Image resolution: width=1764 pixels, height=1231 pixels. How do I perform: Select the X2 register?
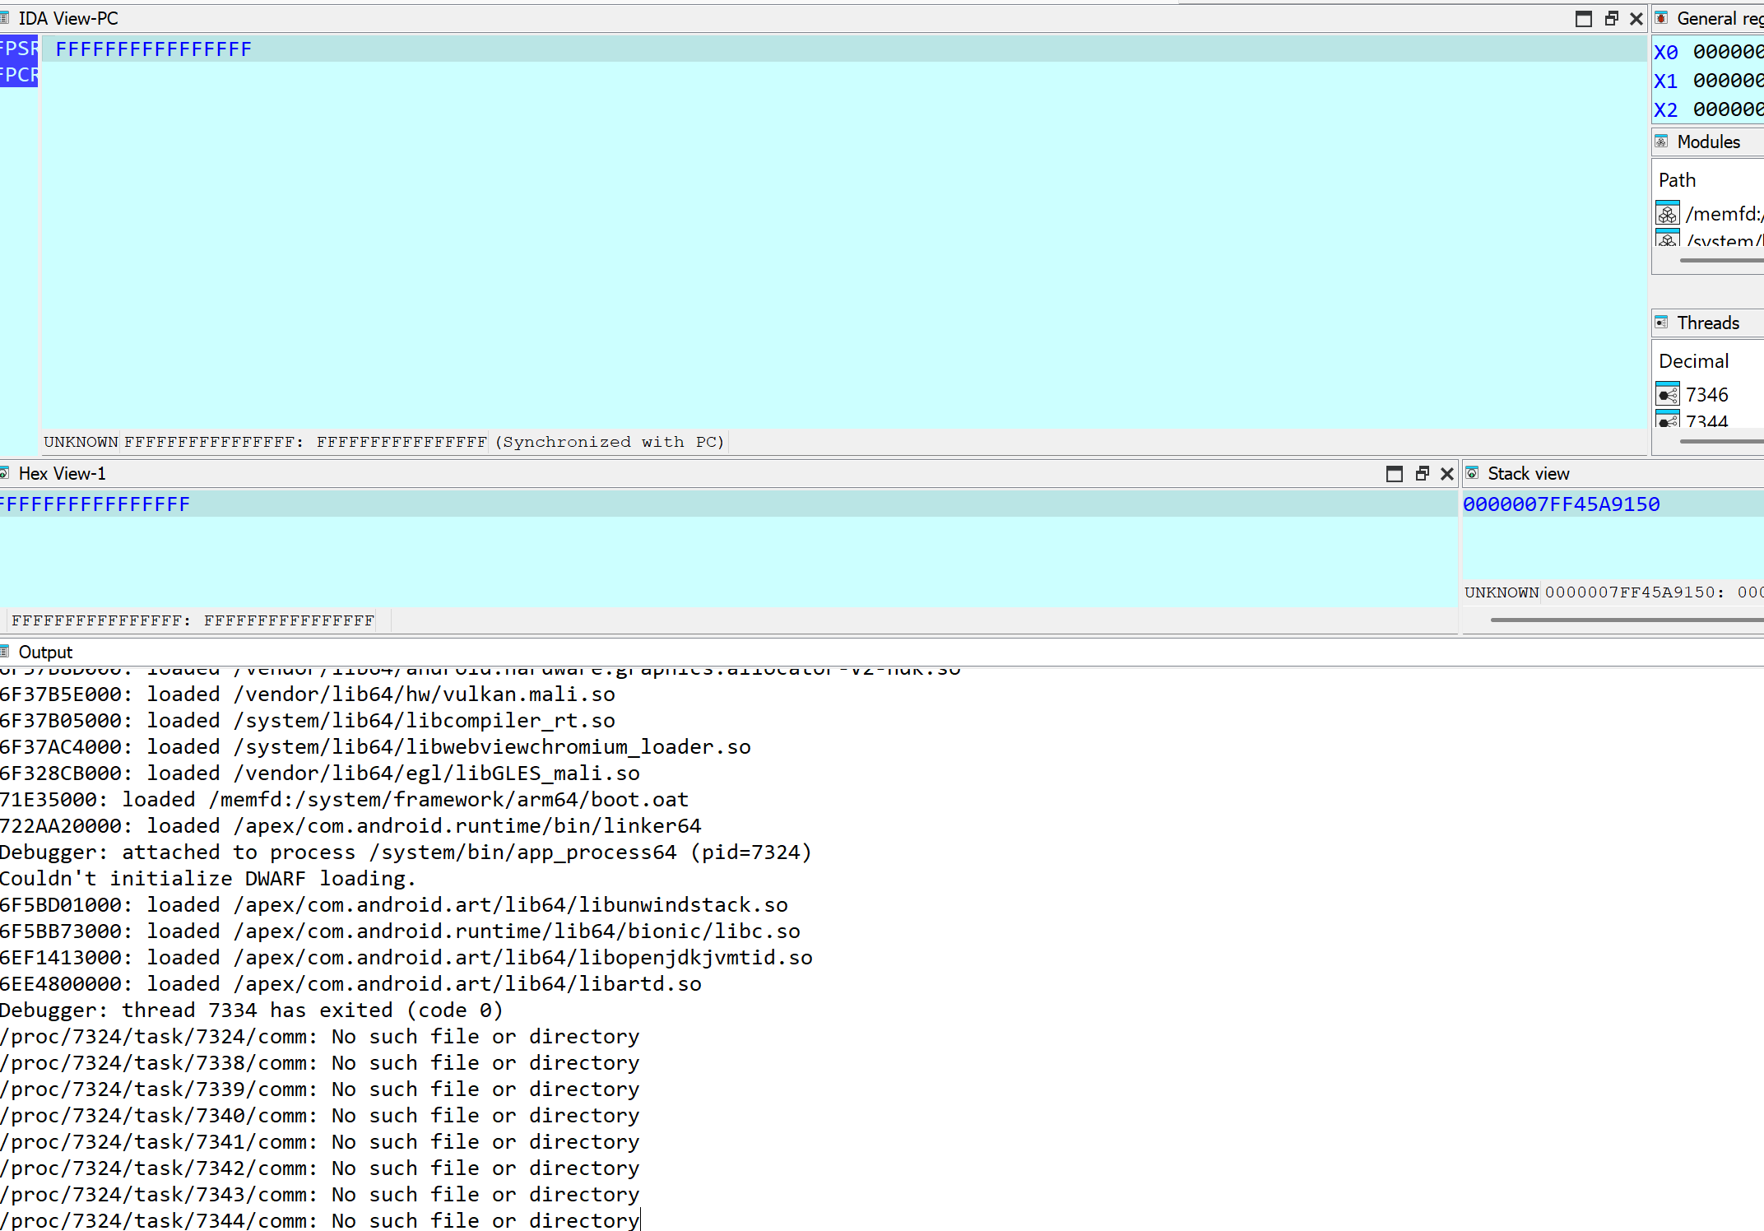click(x=1665, y=110)
